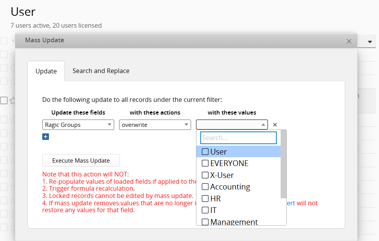Select the Accounting group checkbox

pos(205,187)
